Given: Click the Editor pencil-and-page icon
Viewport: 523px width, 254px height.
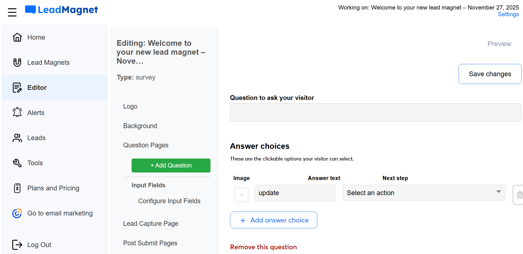Looking at the screenshot, I should [x=17, y=87].
